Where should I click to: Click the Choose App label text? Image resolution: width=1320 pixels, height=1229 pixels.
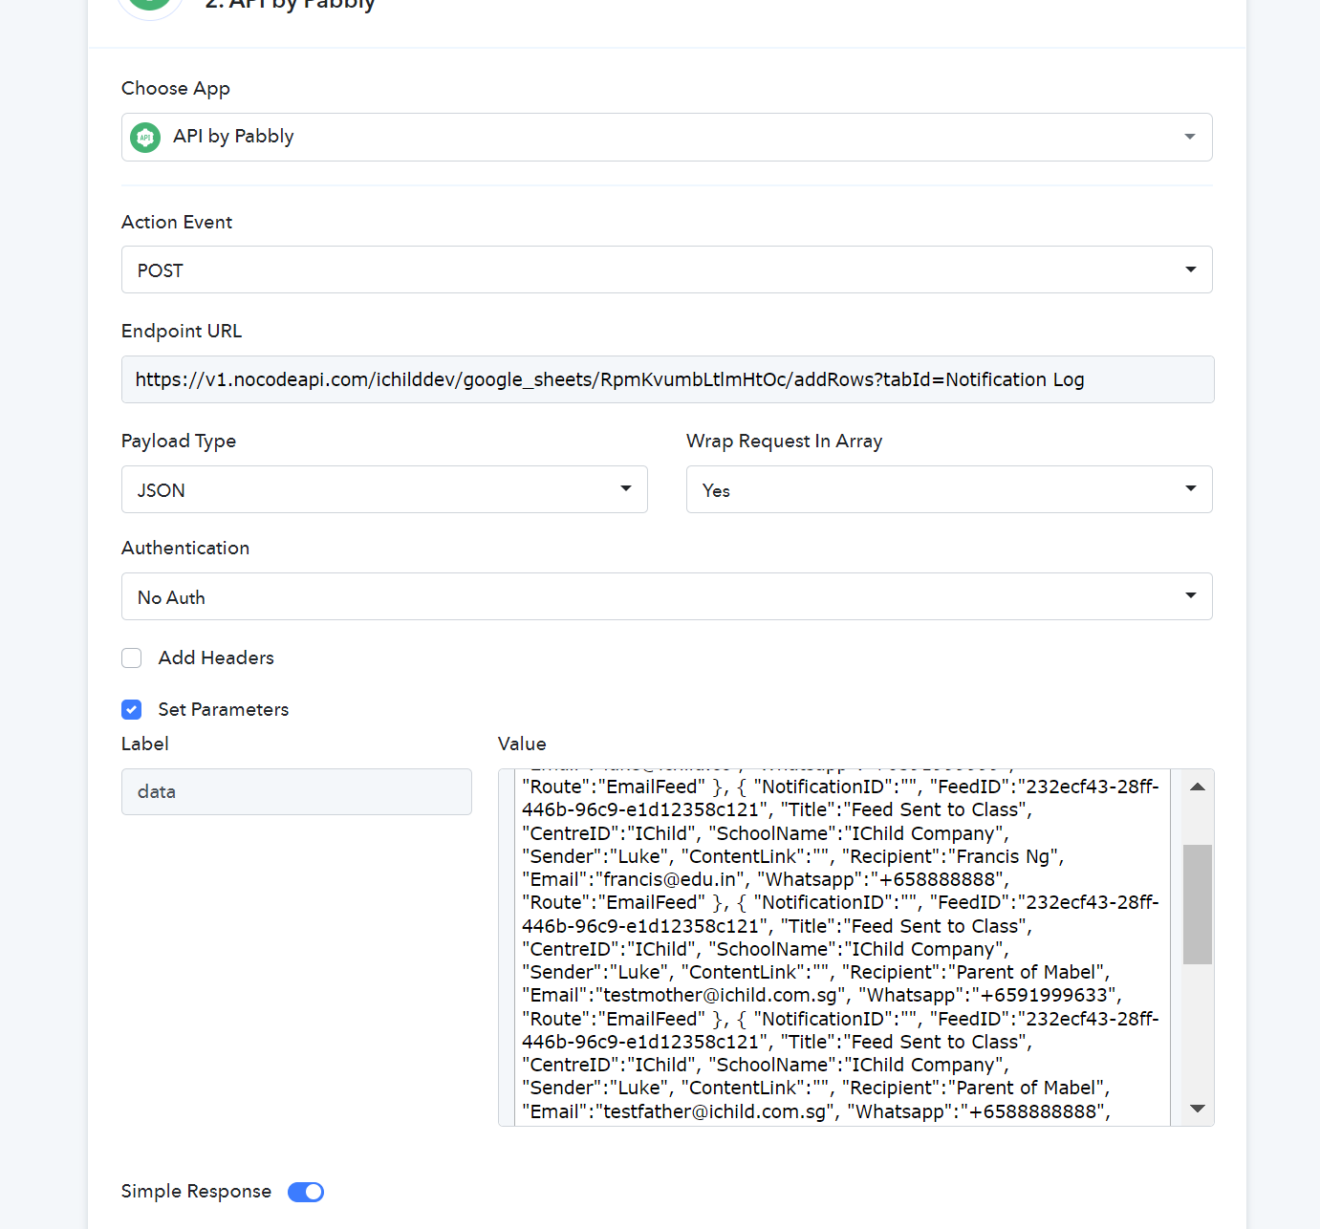coord(176,88)
